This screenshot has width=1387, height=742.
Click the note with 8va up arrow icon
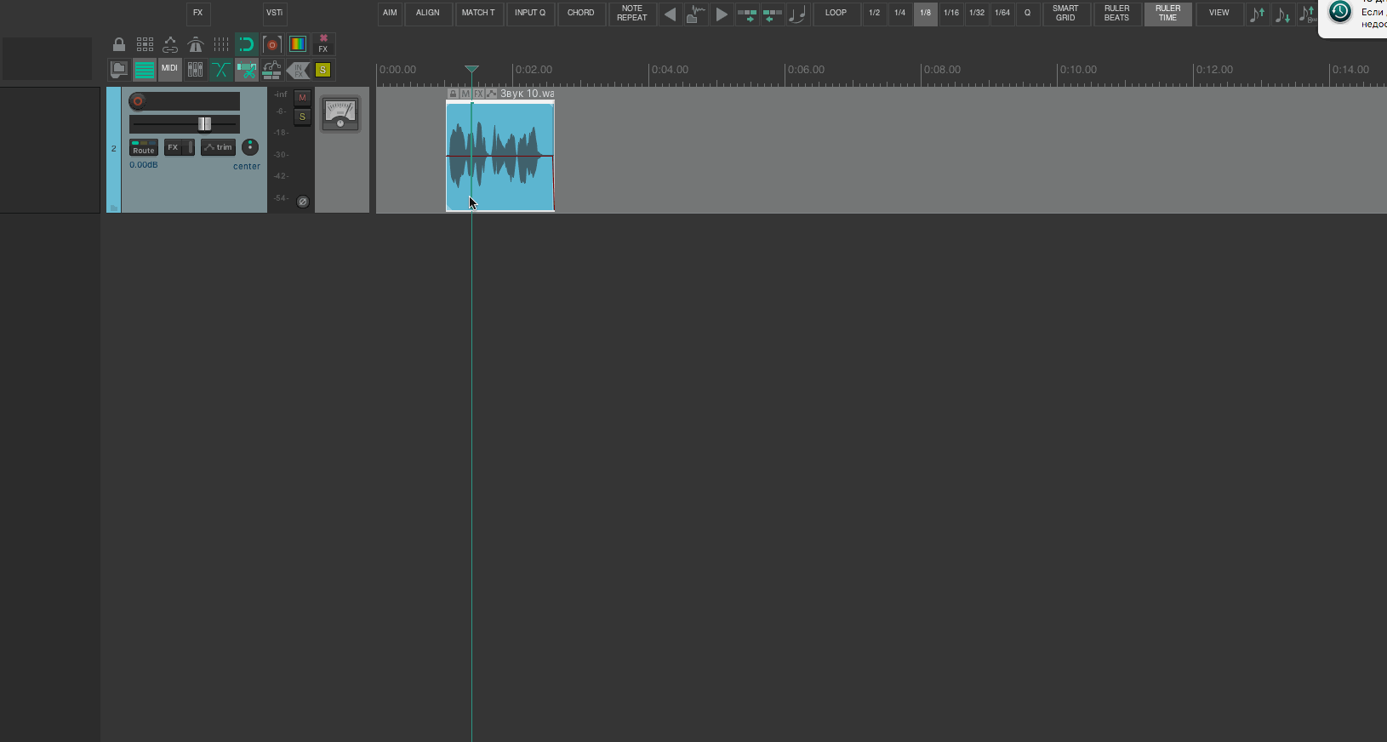(1308, 14)
